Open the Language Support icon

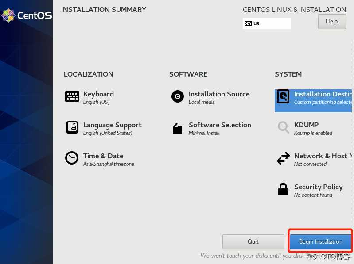click(x=72, y=127)
